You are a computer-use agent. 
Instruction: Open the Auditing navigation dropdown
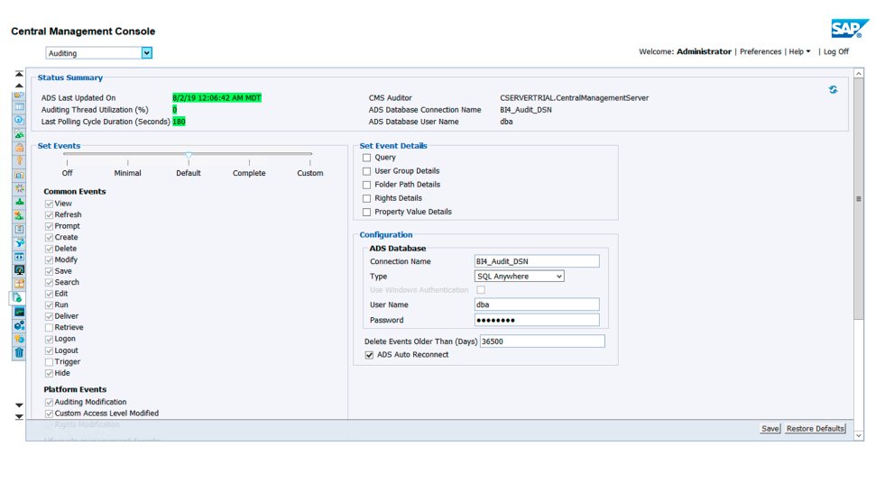pos(146,53)
